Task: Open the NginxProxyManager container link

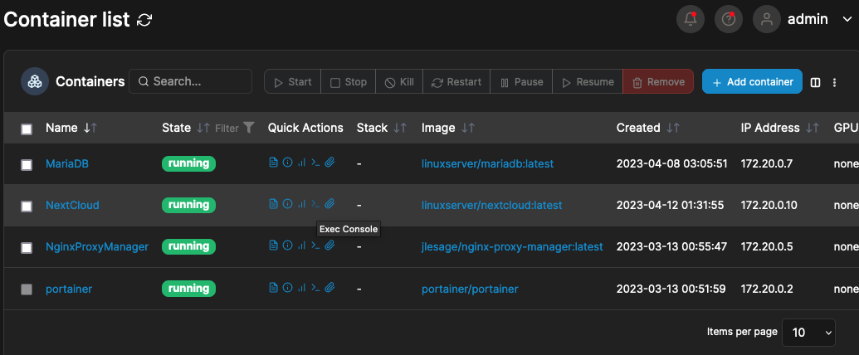Action: click(x=97, y=246)
